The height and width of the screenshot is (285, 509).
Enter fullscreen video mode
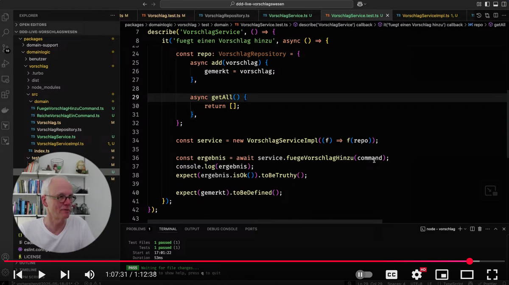(492, 274)
